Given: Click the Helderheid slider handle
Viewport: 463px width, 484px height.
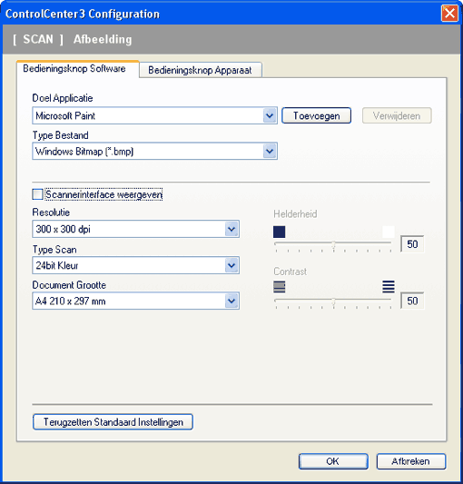Looking at the screenshot, I should click(334, 244).
